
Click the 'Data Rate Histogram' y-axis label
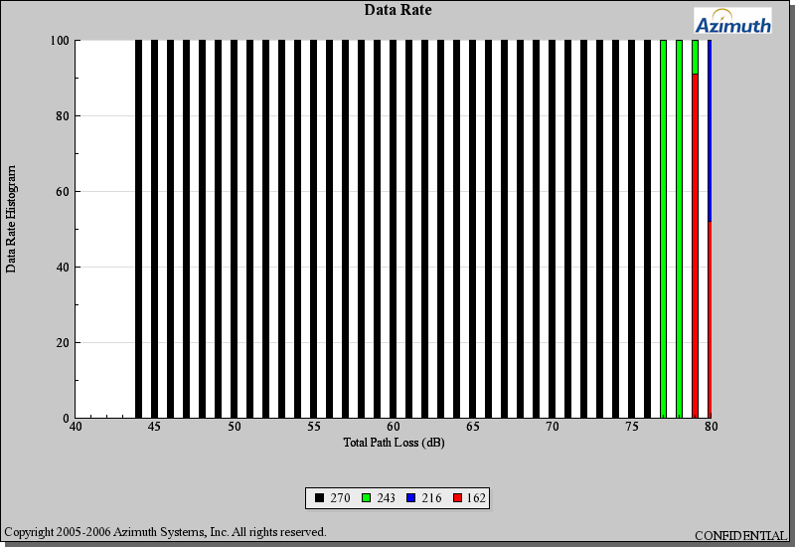click(x=11, y=219)
